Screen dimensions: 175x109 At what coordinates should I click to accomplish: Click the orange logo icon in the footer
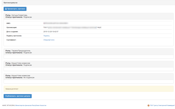pyautogui.click(x=148, y=105)
